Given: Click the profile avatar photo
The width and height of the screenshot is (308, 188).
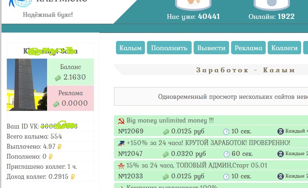Looking at the screenshot, I should (x=27, y=85).
